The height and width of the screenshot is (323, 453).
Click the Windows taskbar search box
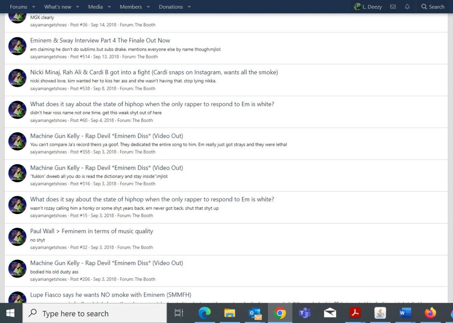[95, 313]
